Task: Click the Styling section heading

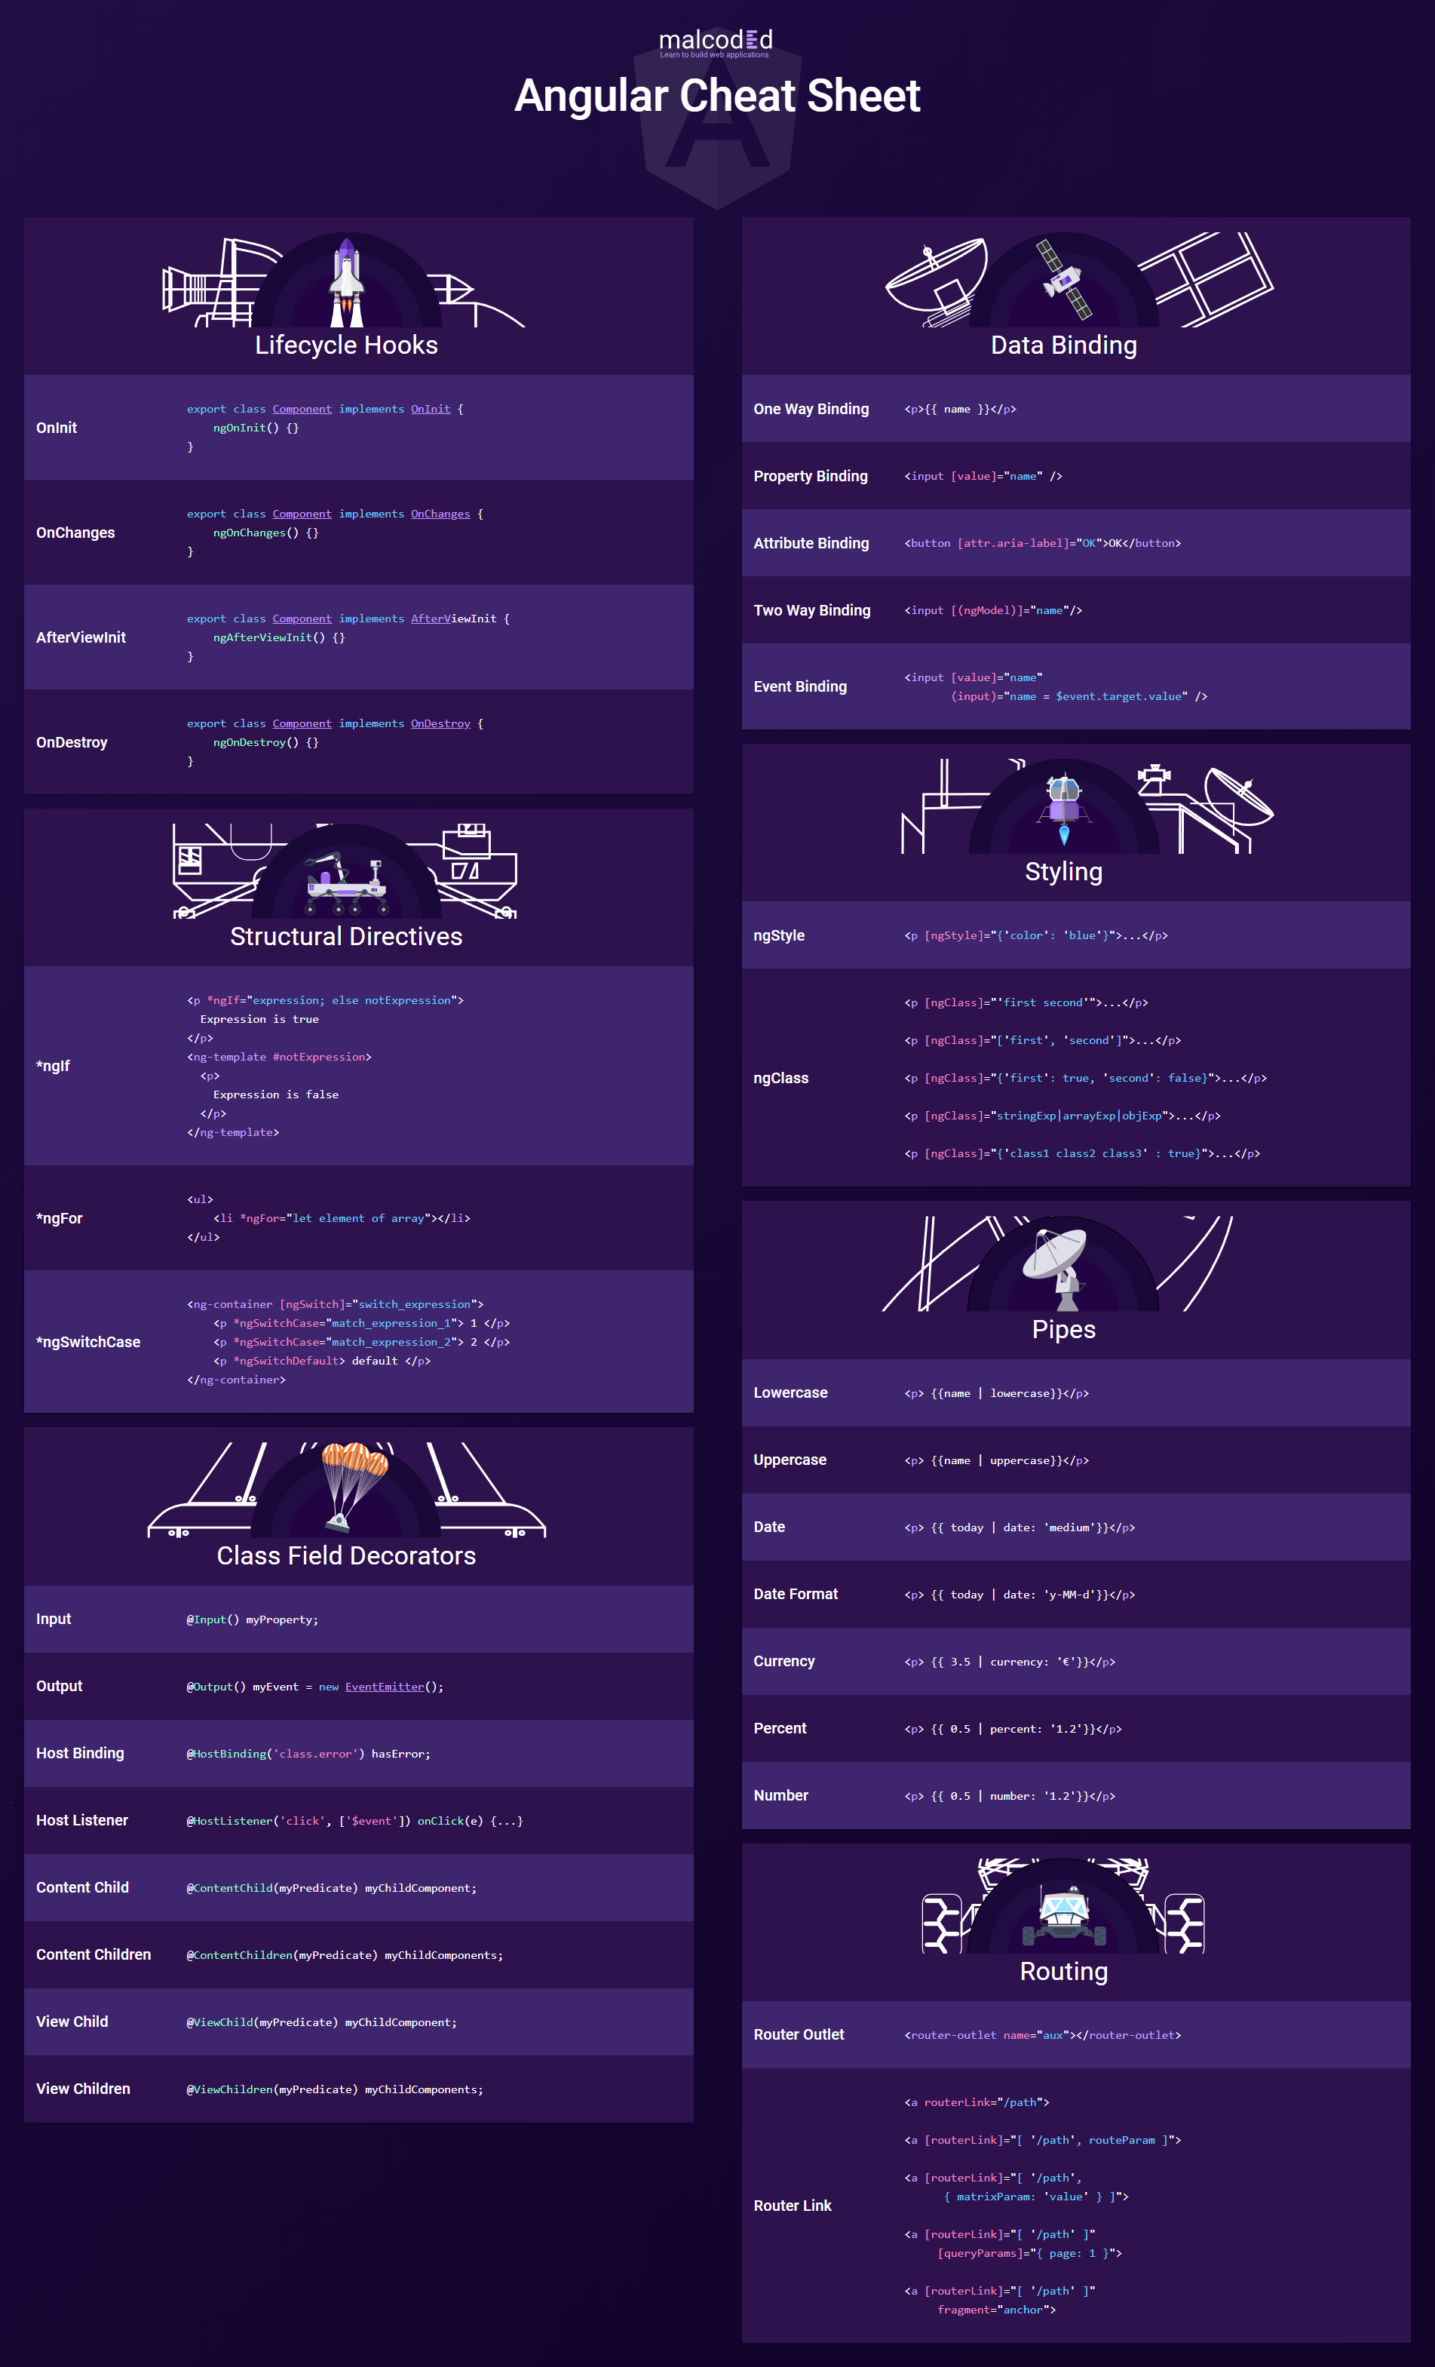Action: [1064, 871]
